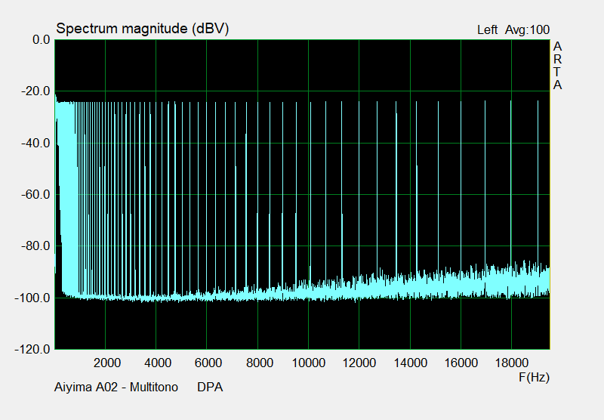Click the 10000 Hz x-axis label

(309, 362)
